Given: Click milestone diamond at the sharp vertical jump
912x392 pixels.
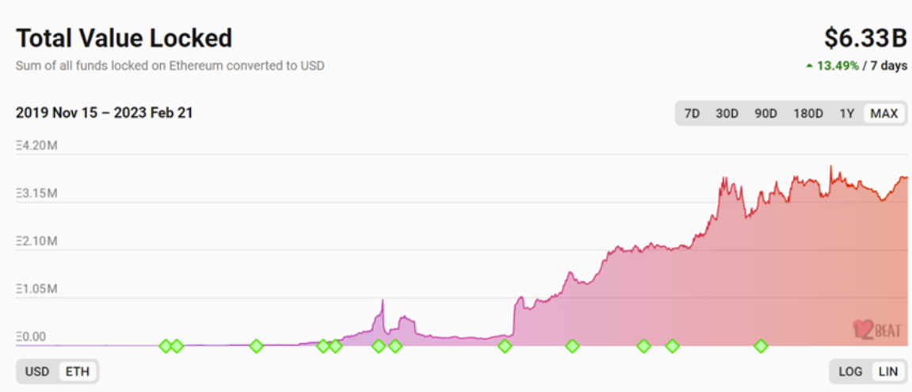Looking at the screenshot, I should (x=505, y=346).
